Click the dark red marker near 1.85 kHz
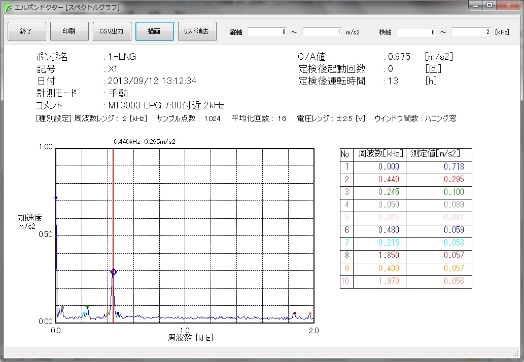 295,313
